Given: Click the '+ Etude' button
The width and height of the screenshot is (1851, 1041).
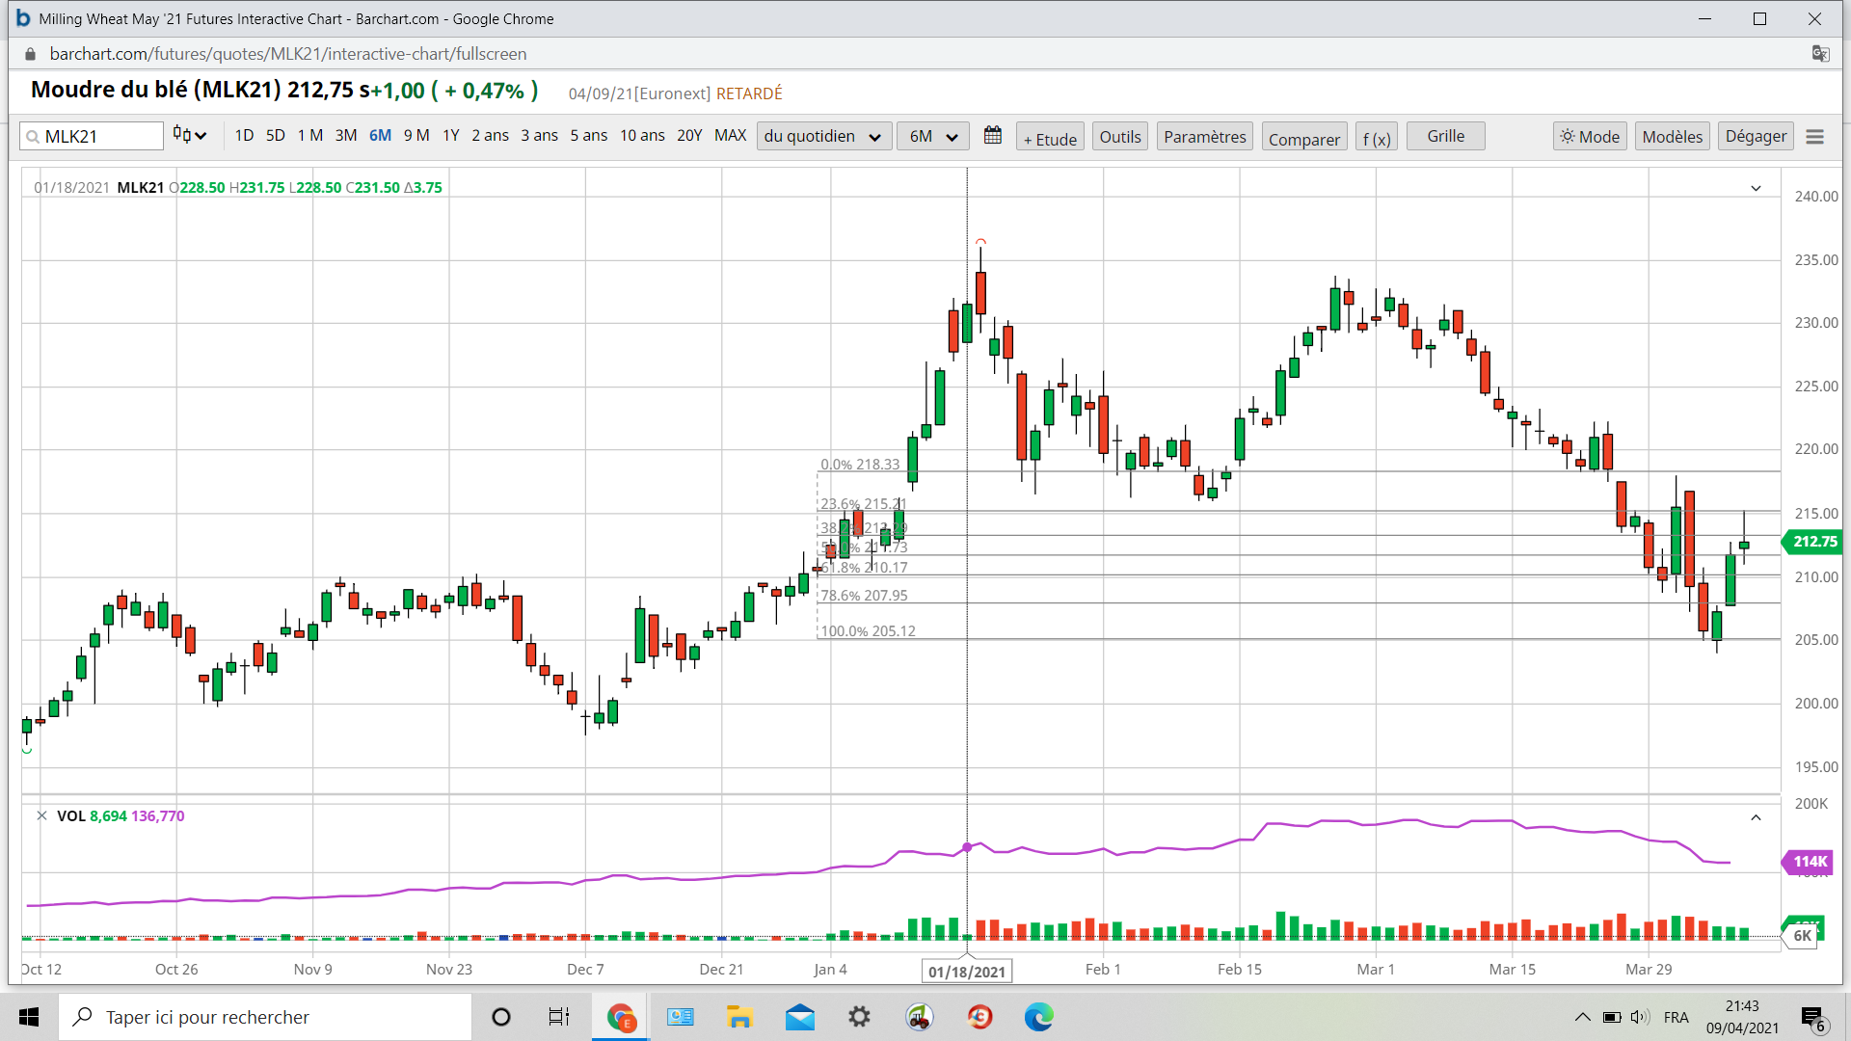Looking at the screenshot, I should click(1050, 138).
